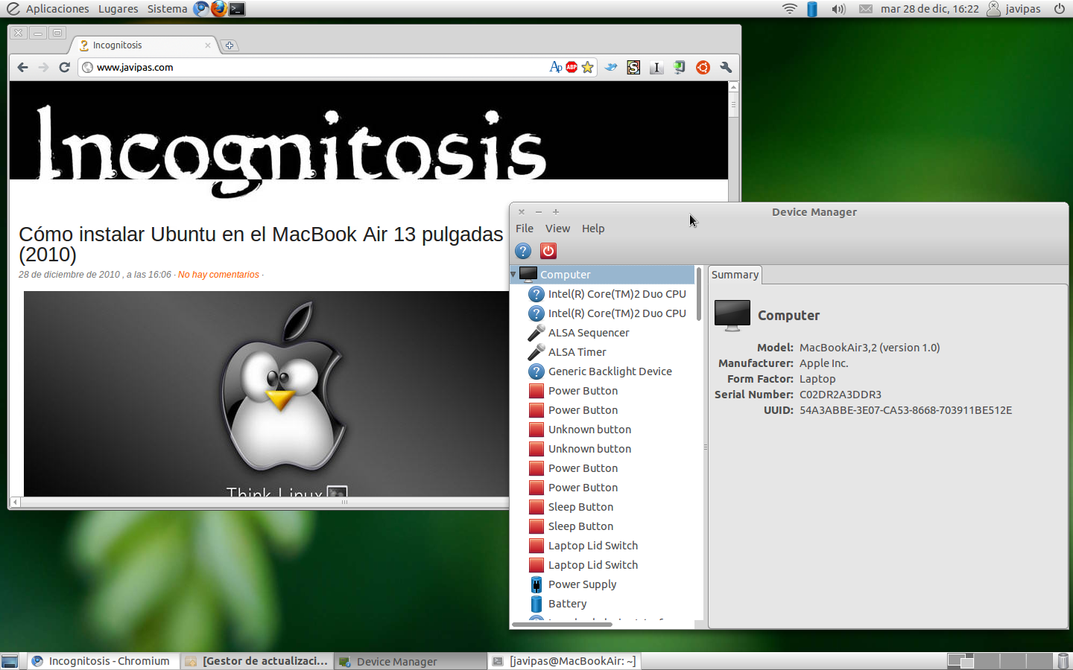1073x670 pixels.
Task: Click the Chromium page horizontal scrollbar
Action: click(344, 502)
